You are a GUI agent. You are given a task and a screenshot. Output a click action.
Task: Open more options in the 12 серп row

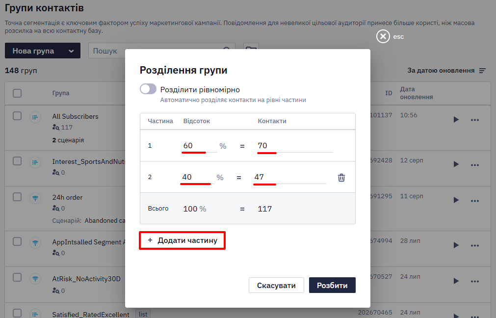(474, 165)
